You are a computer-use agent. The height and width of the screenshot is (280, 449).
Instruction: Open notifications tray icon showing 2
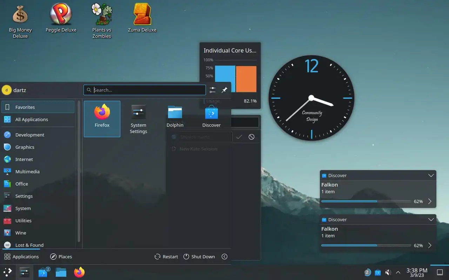click(367, 272)
